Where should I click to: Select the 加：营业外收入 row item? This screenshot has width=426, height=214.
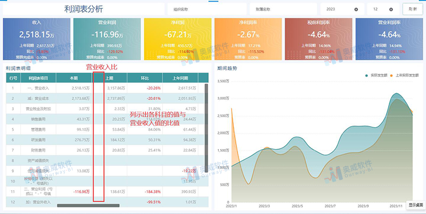38,202
